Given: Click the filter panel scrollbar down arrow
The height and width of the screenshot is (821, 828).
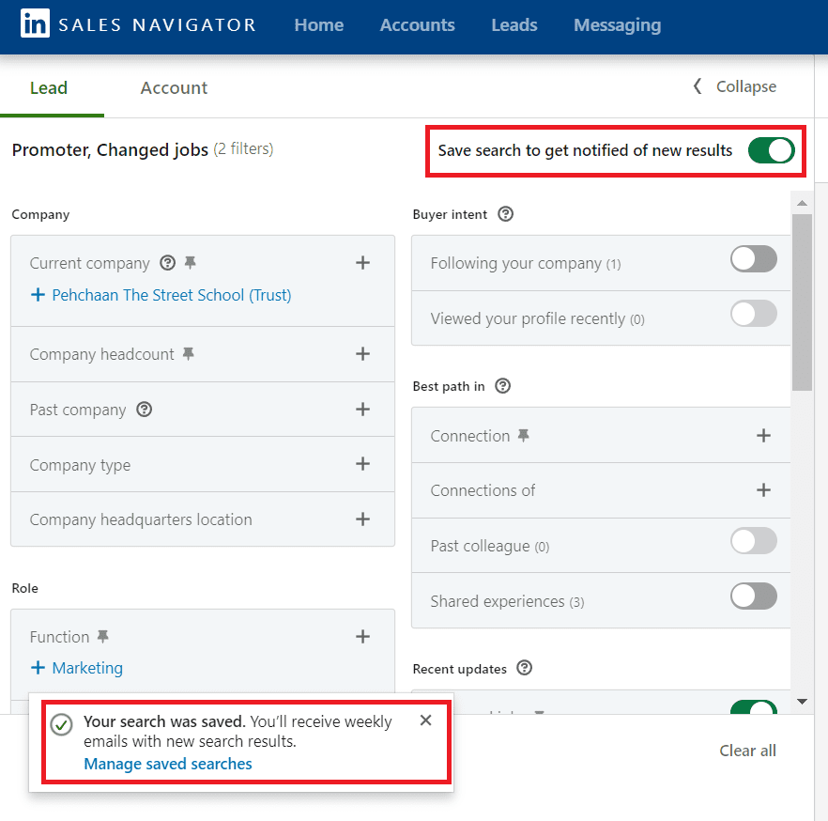Looking at the screenshot, I should click(x=802, y=701).
